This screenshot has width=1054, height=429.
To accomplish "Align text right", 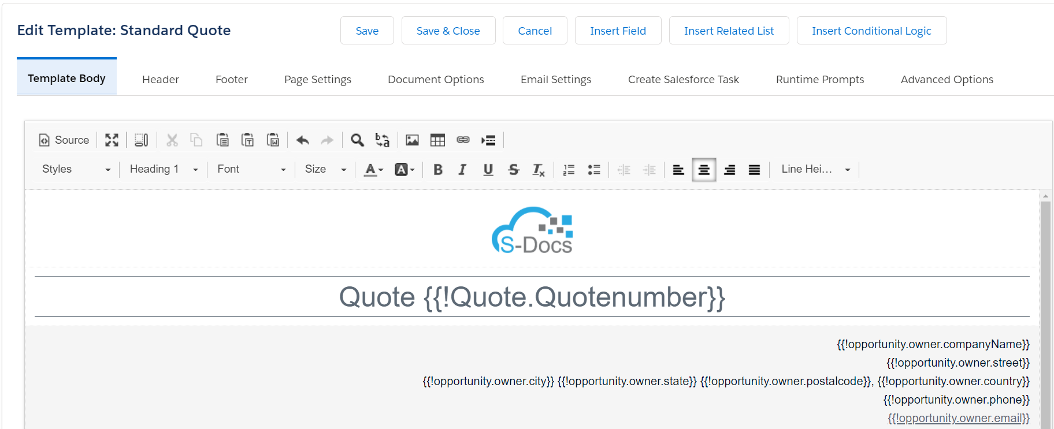I will (x=730, y=170).
